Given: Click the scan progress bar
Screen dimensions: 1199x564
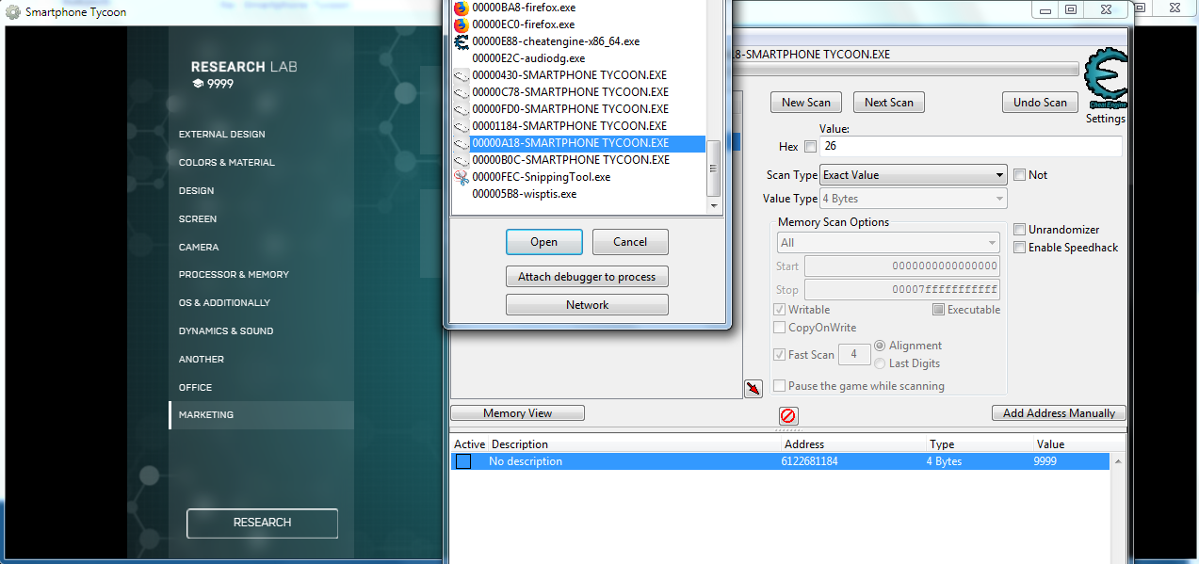Looking at the screenshot, I should tap(906, 70).
